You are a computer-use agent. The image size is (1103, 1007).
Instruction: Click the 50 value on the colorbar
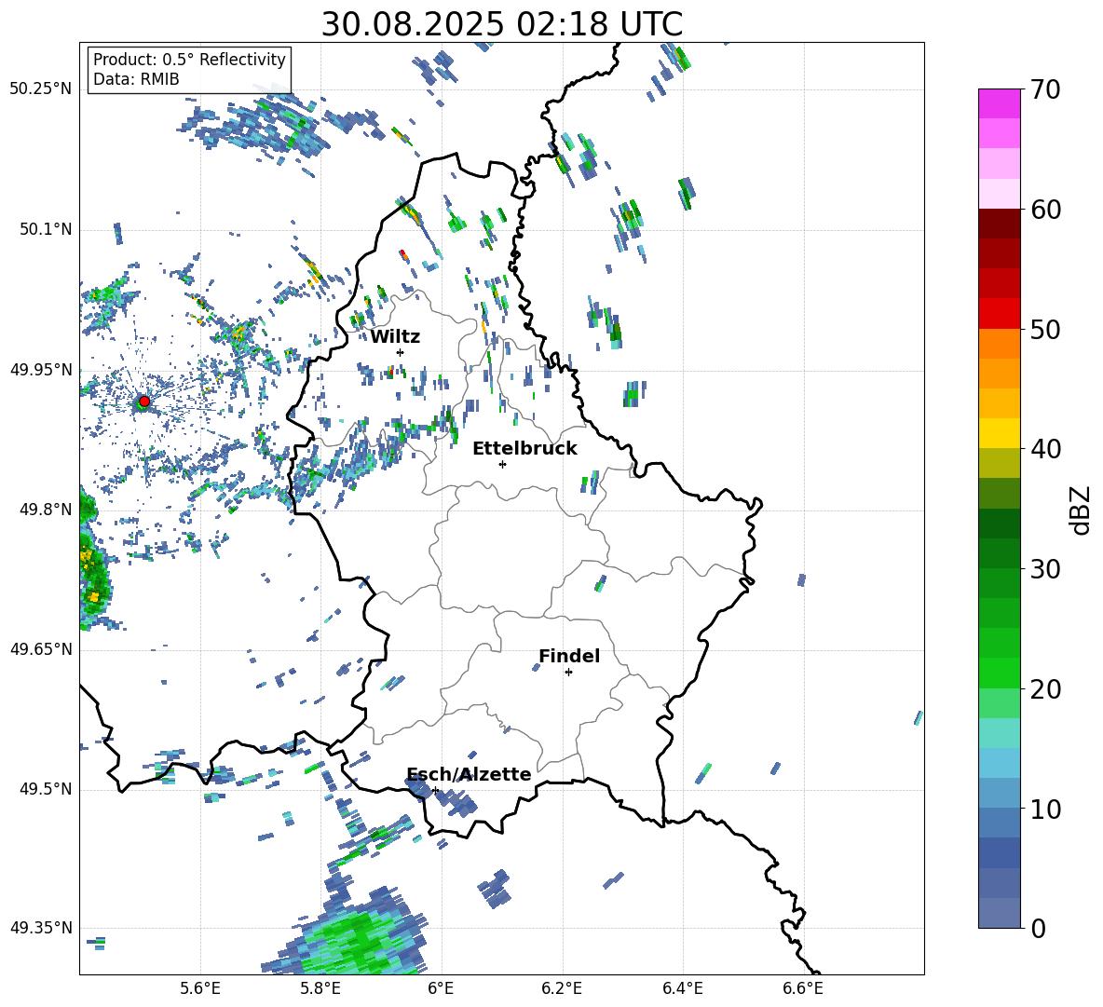(1045, 329)
